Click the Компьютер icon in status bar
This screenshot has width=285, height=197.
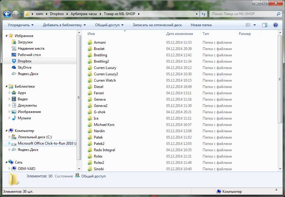coord(219,192)
